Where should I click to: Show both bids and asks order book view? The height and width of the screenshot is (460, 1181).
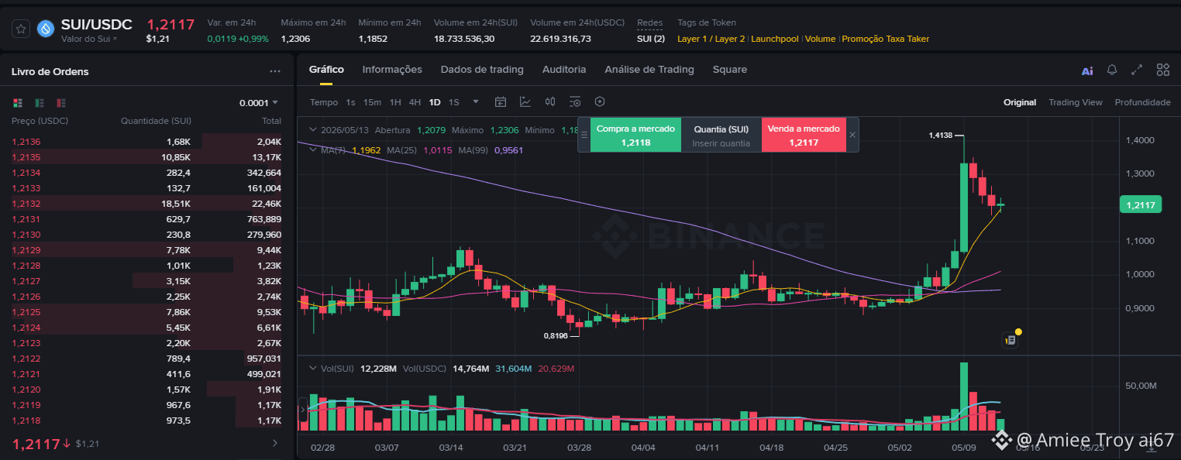[18, 102]
